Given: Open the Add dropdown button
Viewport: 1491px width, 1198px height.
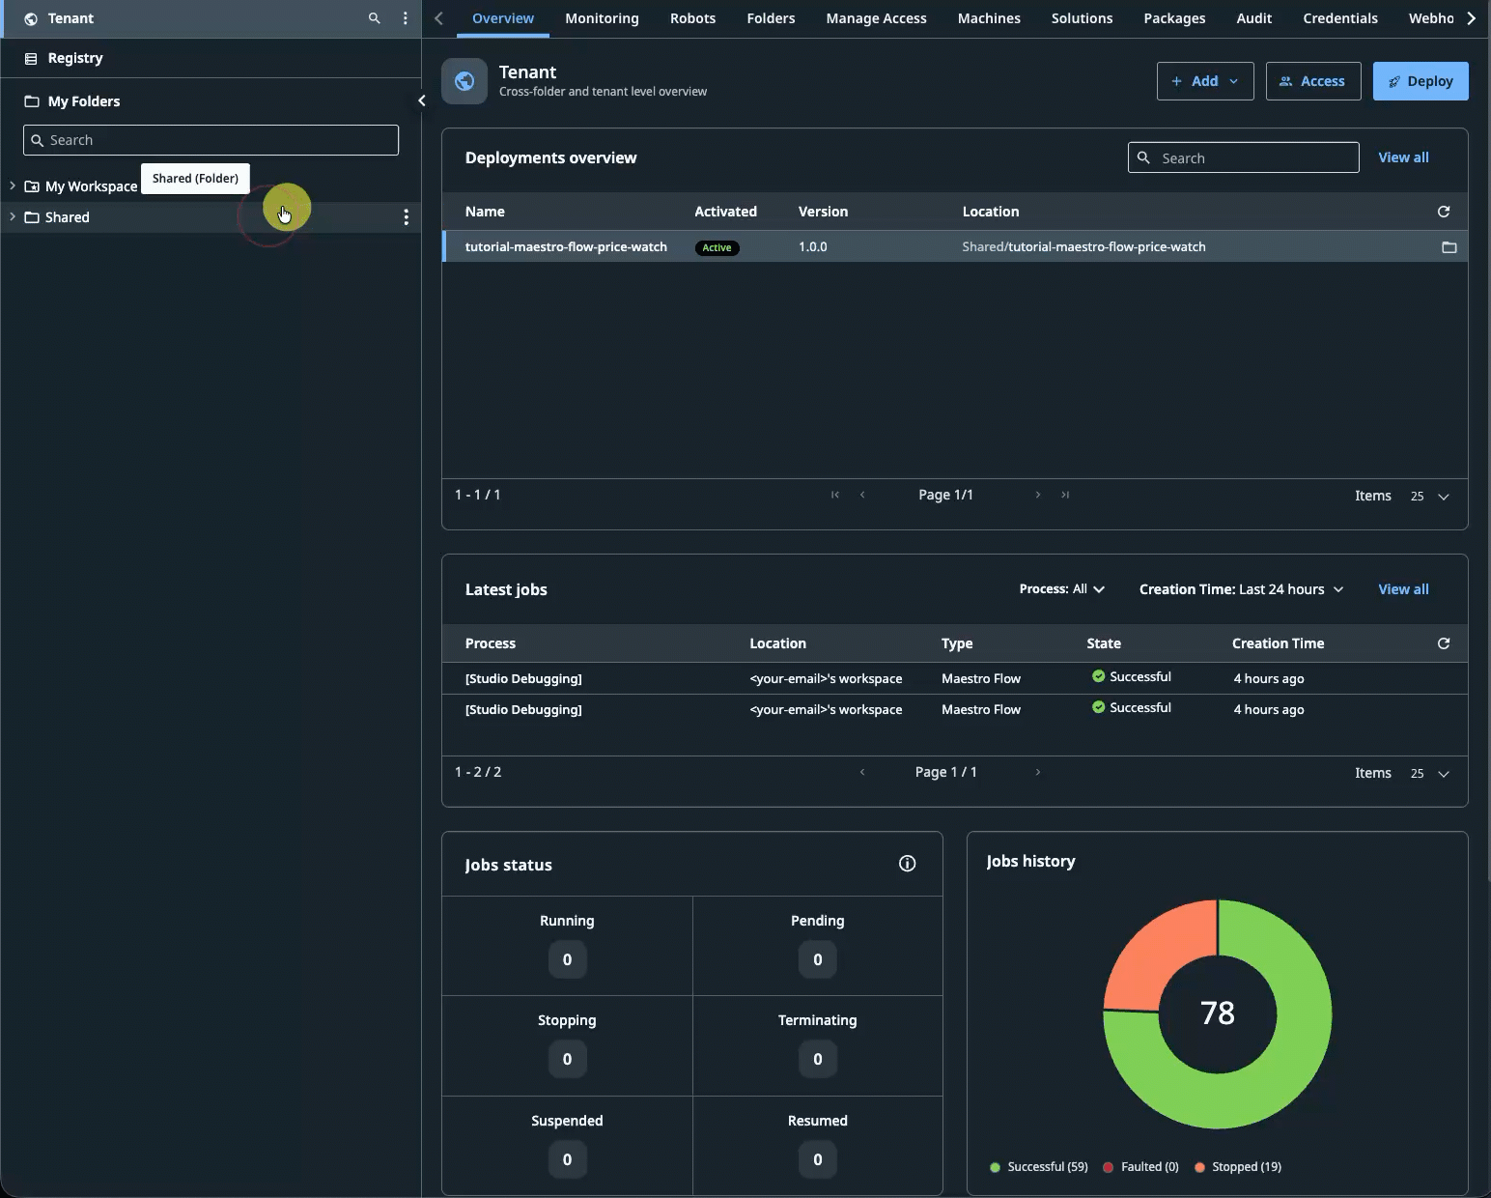Looking at the screenshot, I should coord(1205,81).
